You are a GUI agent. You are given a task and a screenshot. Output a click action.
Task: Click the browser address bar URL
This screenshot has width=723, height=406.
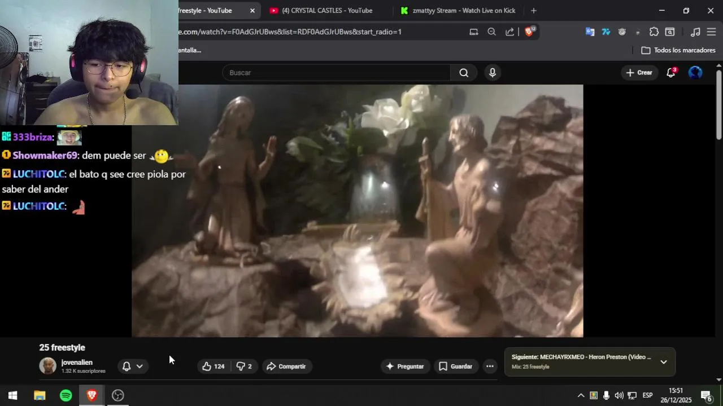coord(290,32)
